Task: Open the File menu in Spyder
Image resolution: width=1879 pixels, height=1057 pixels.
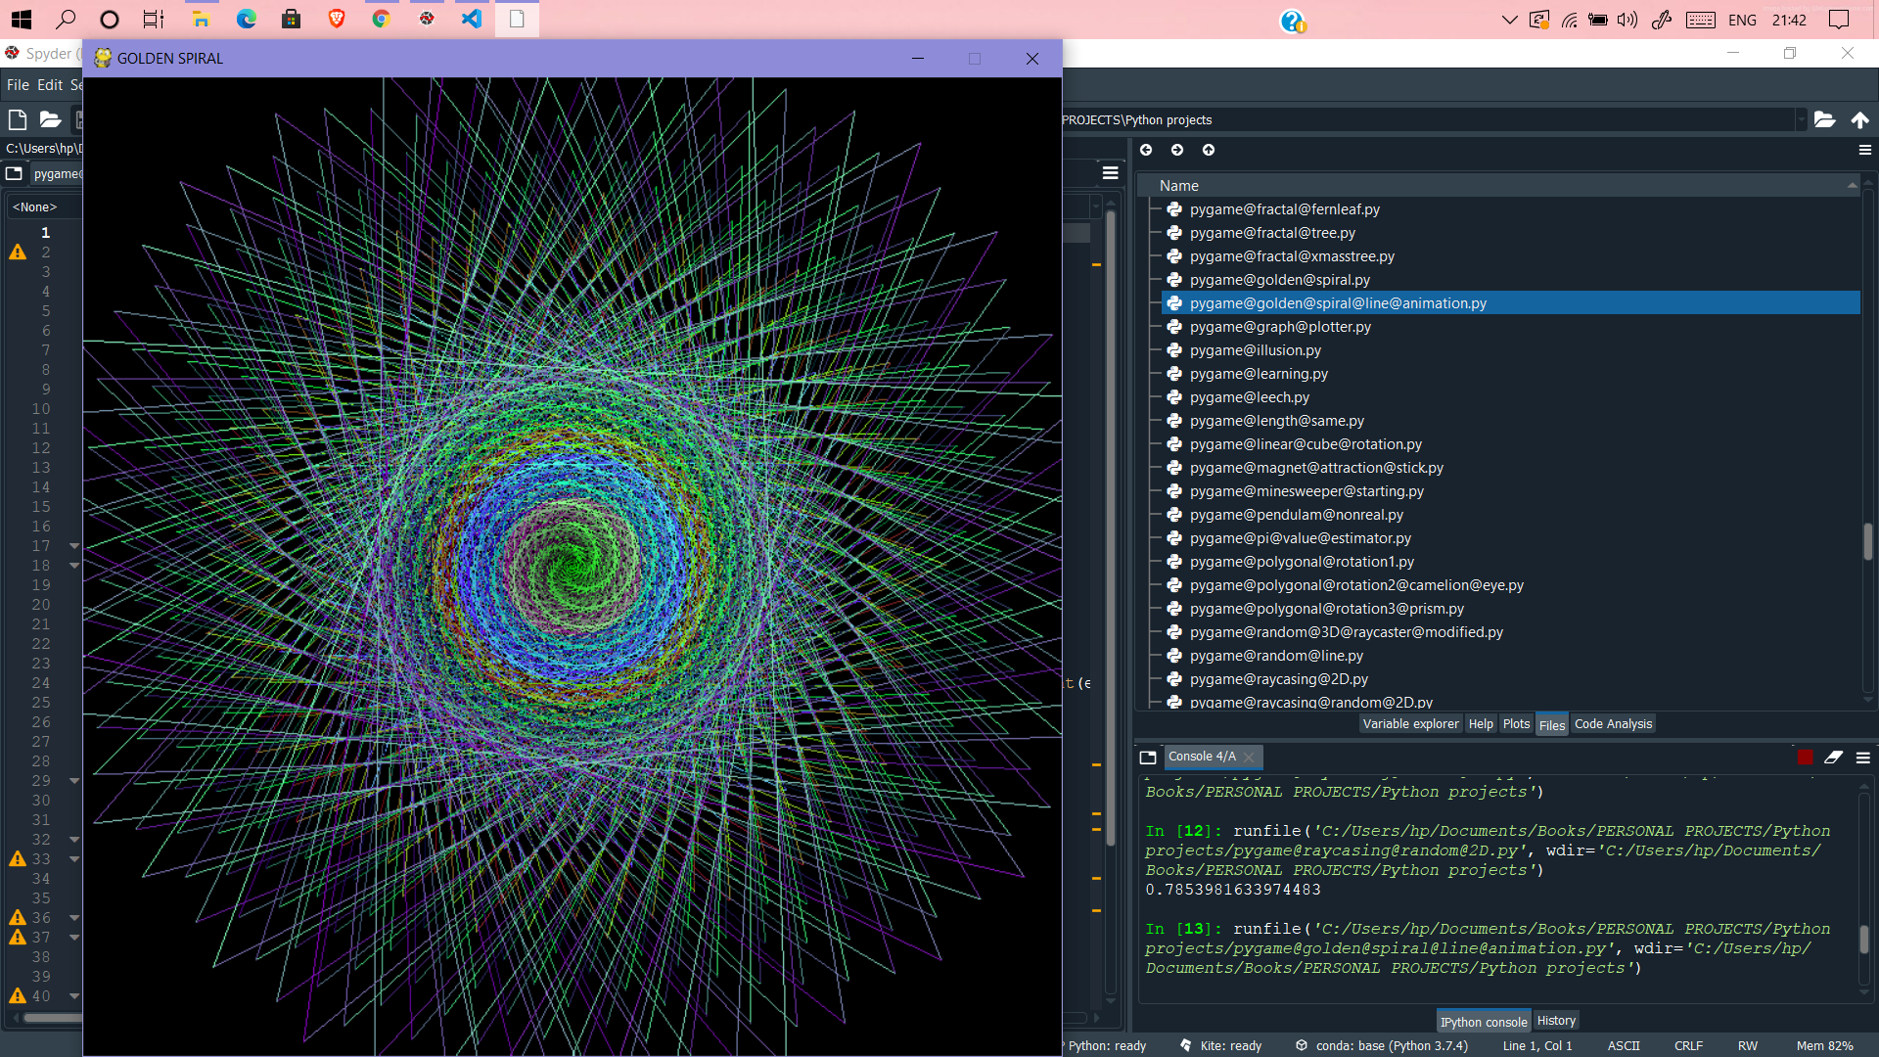Action: 18,85
